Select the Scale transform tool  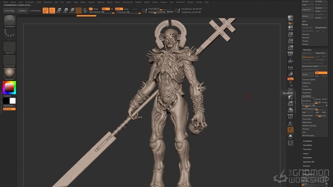66,10
